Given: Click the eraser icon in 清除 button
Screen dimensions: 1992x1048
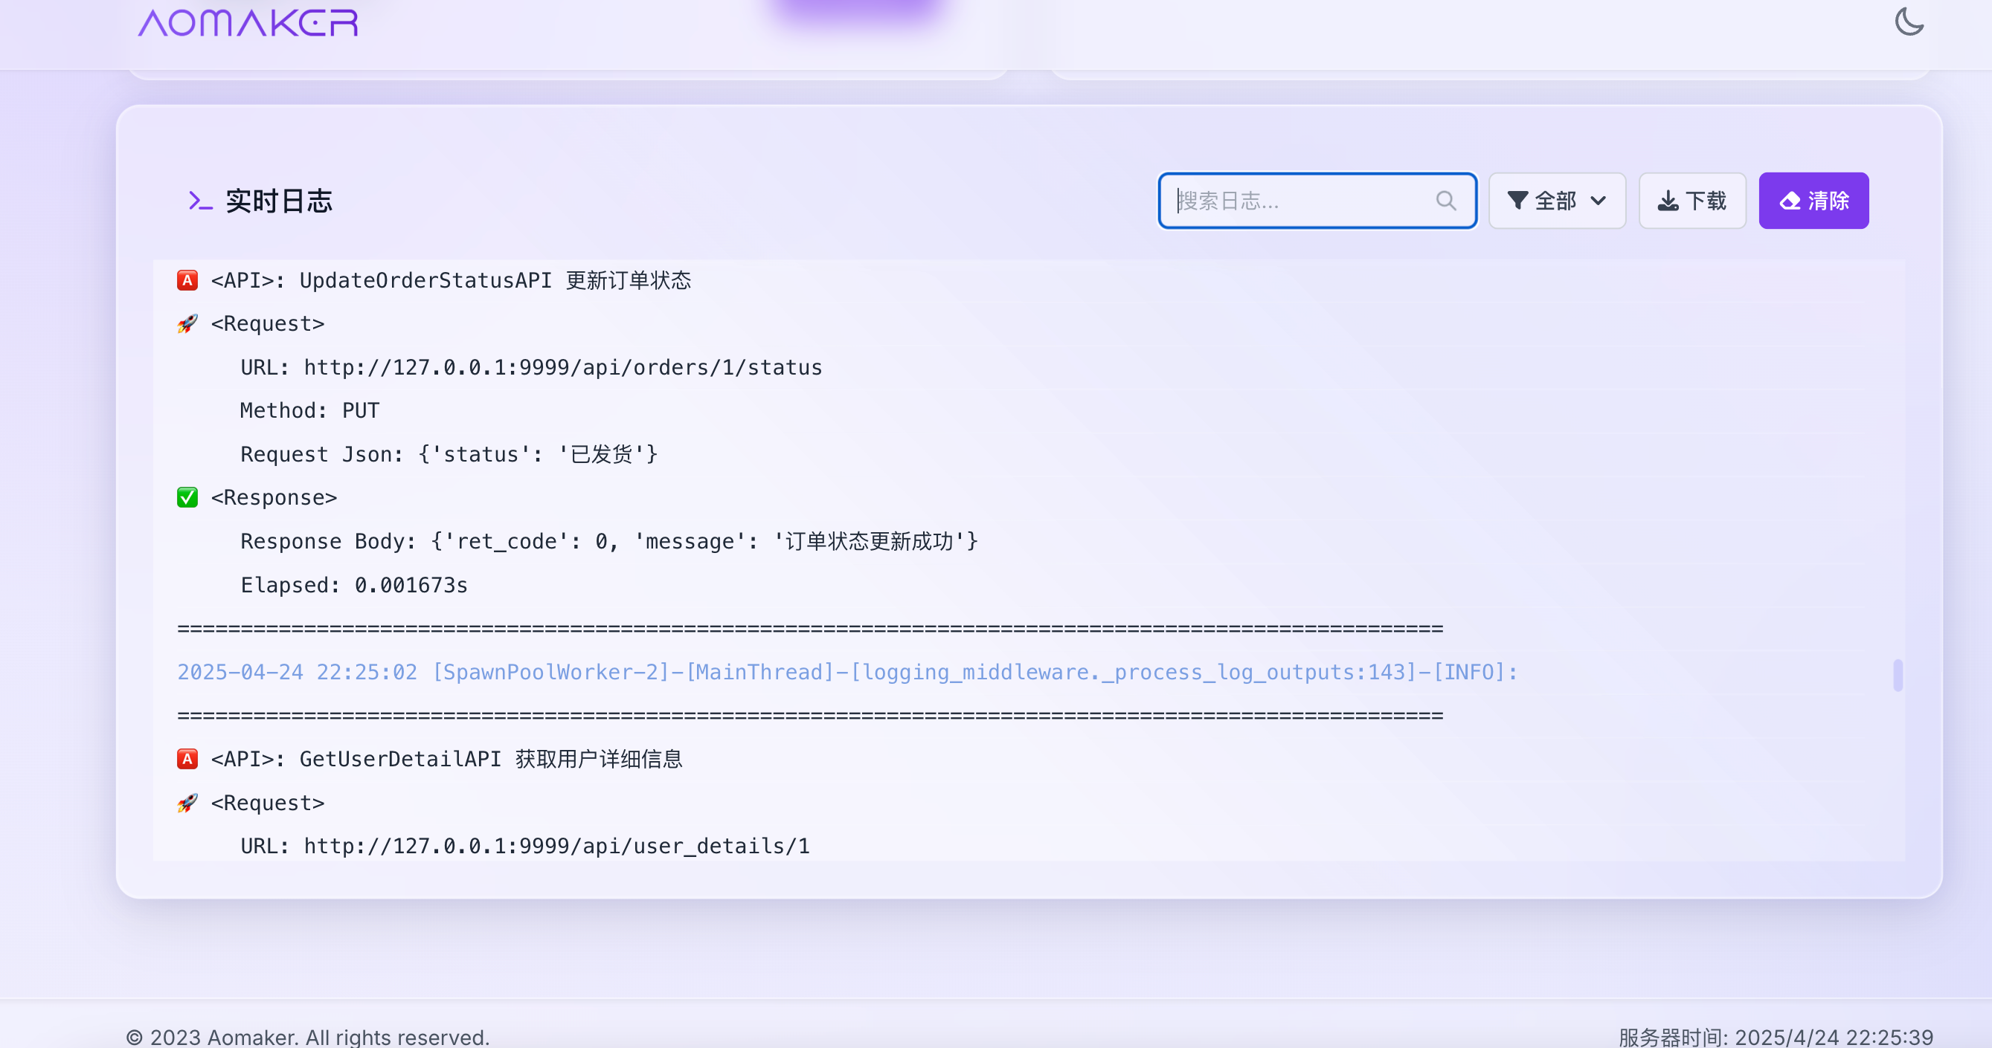Looking at the screenshot, I should pyautogui.click(x=1790, y=201).
